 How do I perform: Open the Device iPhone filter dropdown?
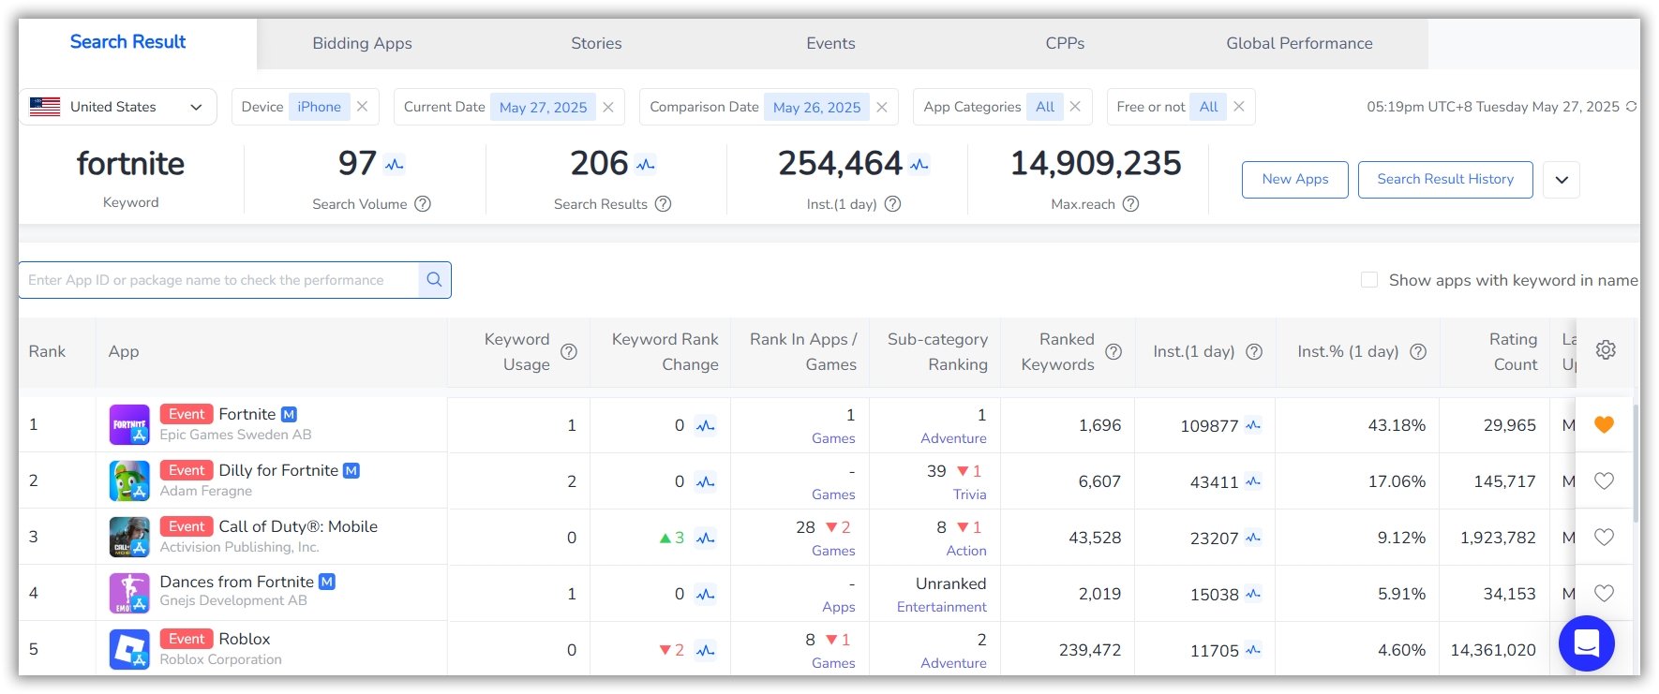(x=319, y=107)
